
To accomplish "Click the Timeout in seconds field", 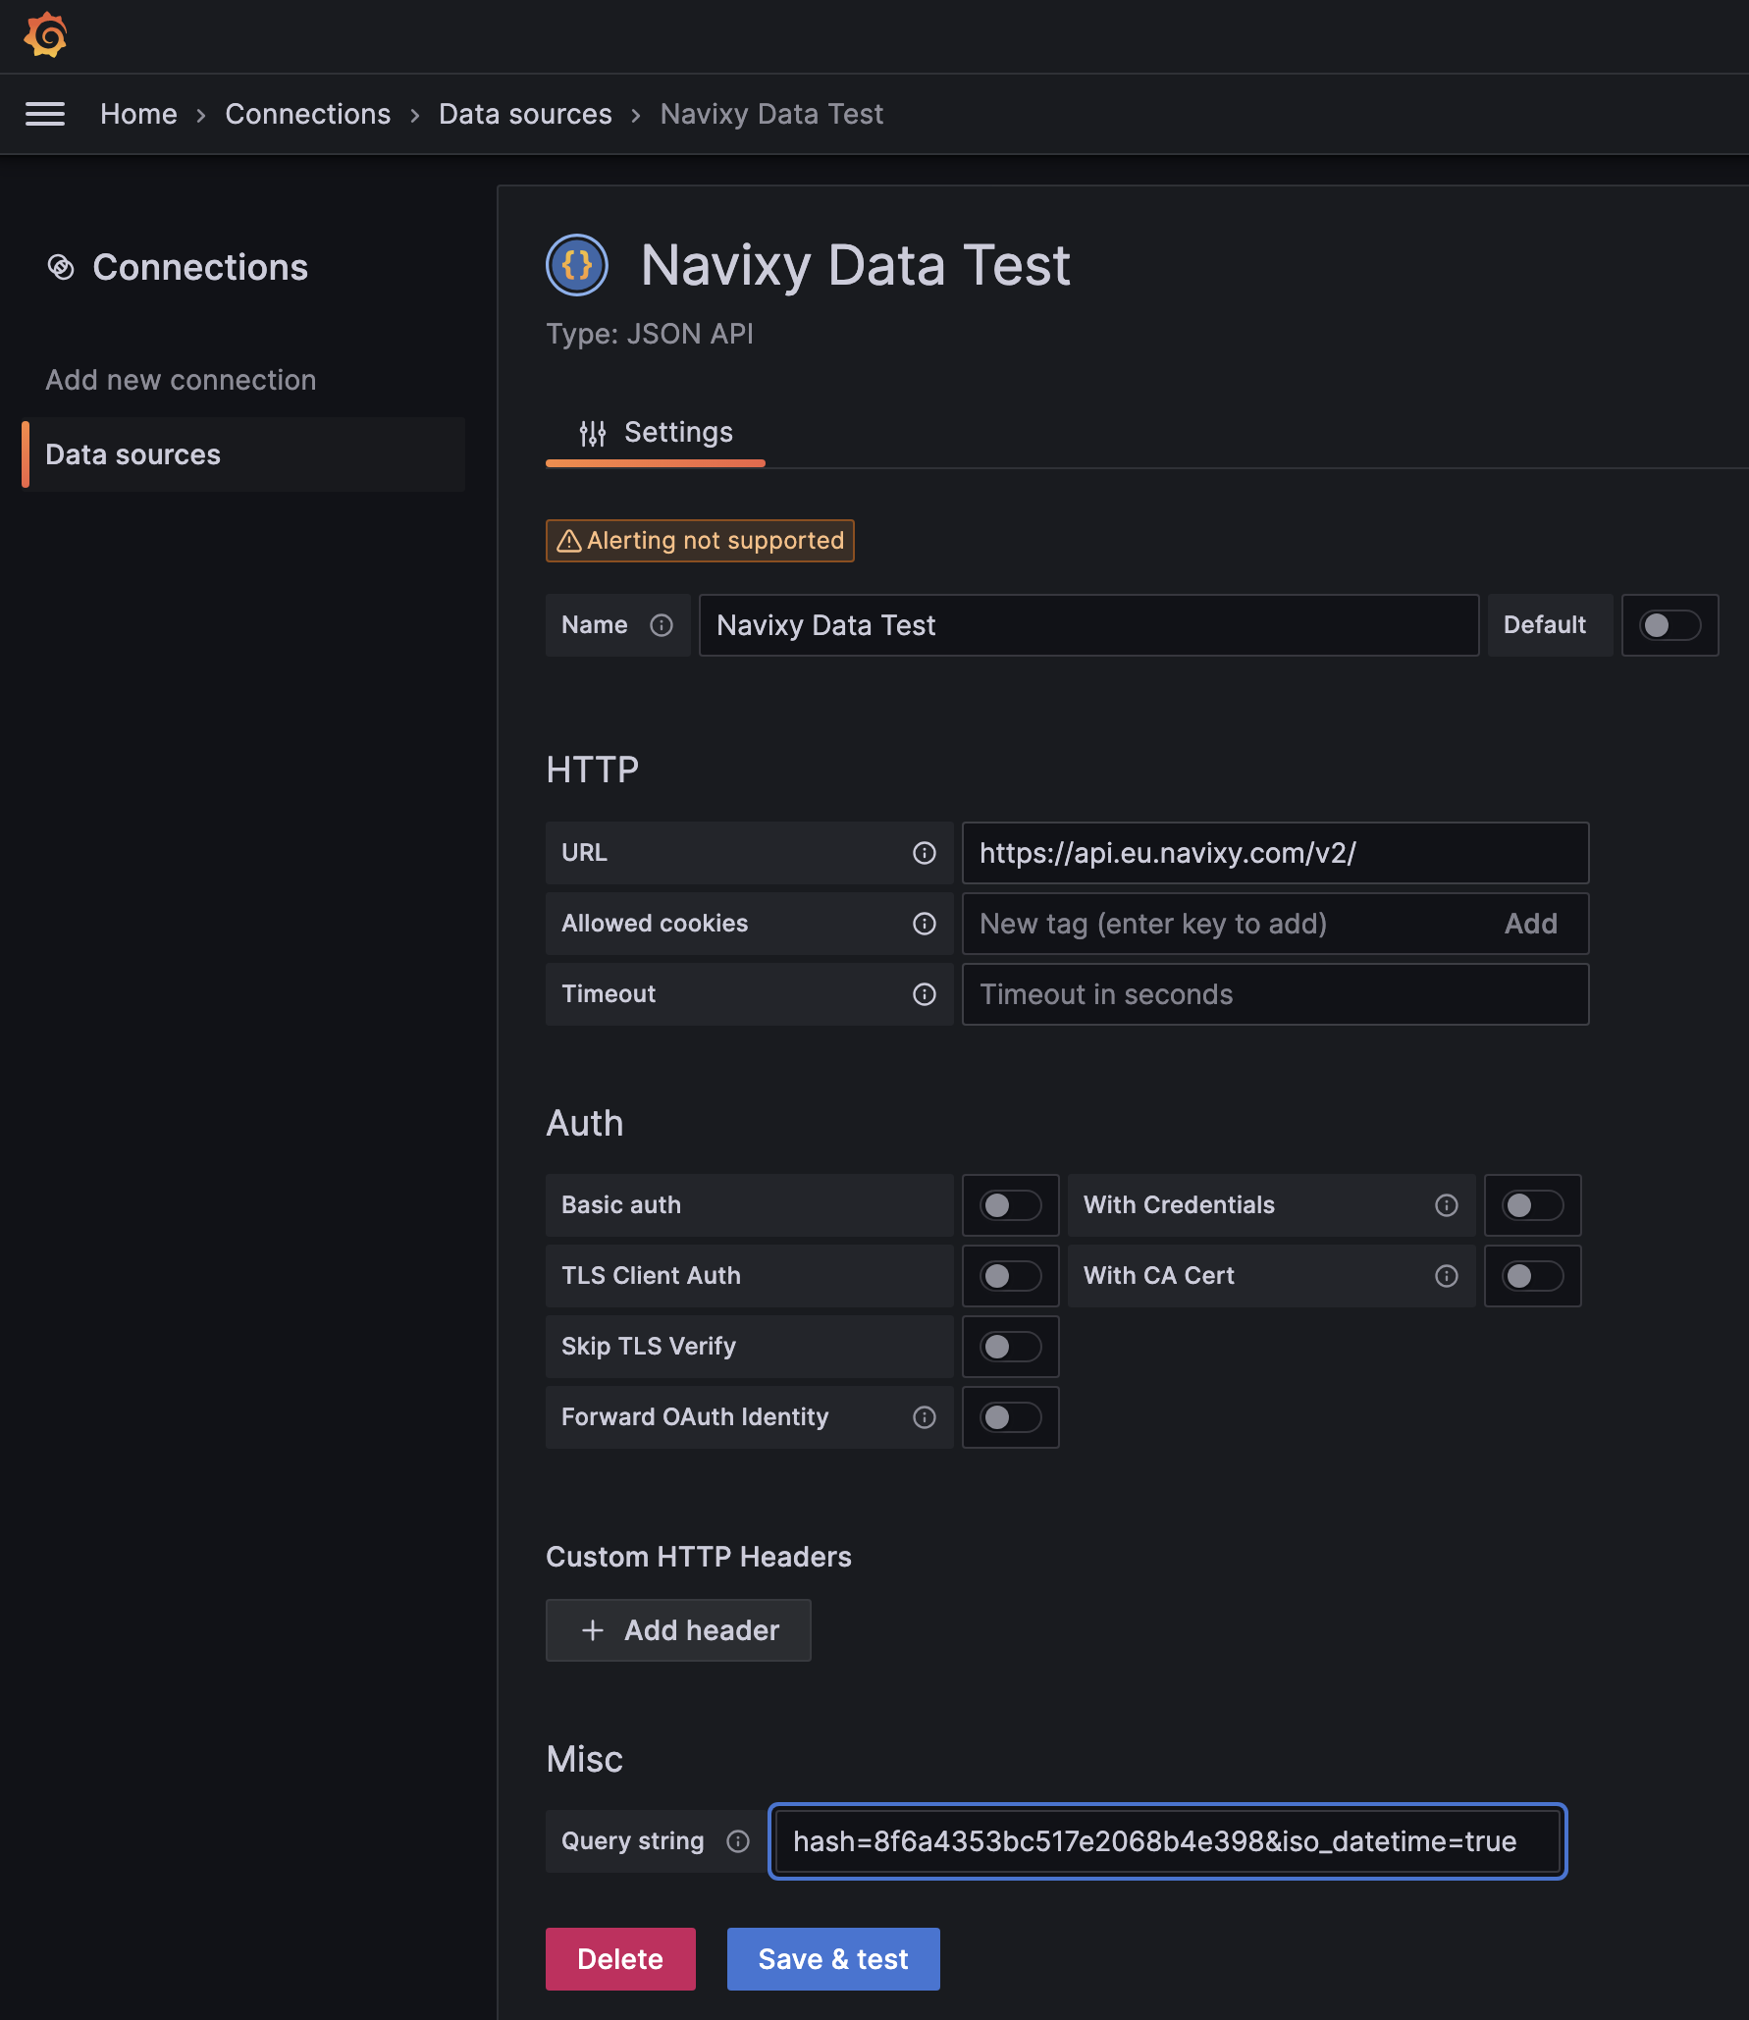I will pyautogui.click(x=1275, y=994).
